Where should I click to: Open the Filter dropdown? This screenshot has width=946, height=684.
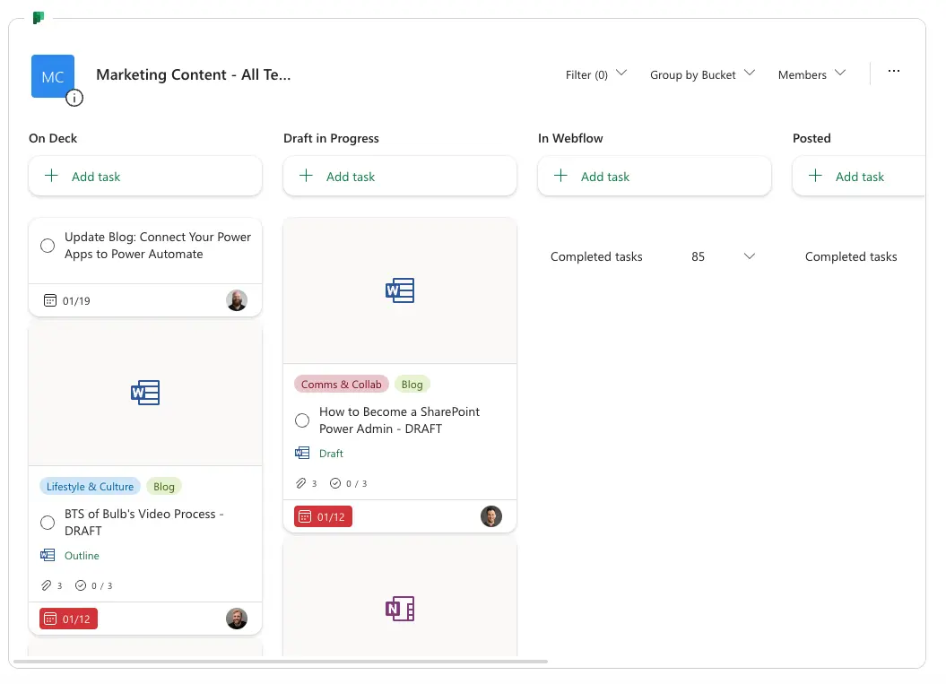[x=595, y=74]
